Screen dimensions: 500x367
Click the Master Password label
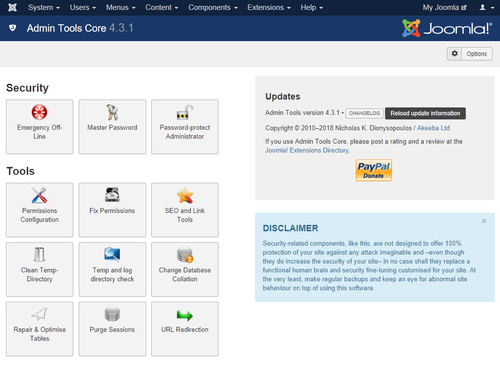[x=112, y=127]
